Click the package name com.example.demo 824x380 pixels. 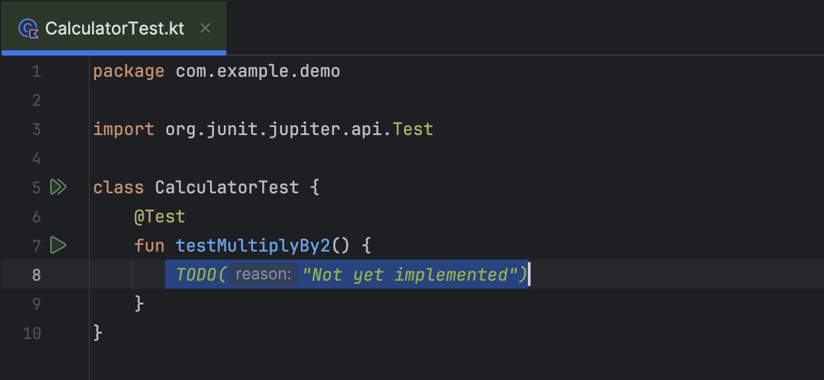click(x=258, y=71)
